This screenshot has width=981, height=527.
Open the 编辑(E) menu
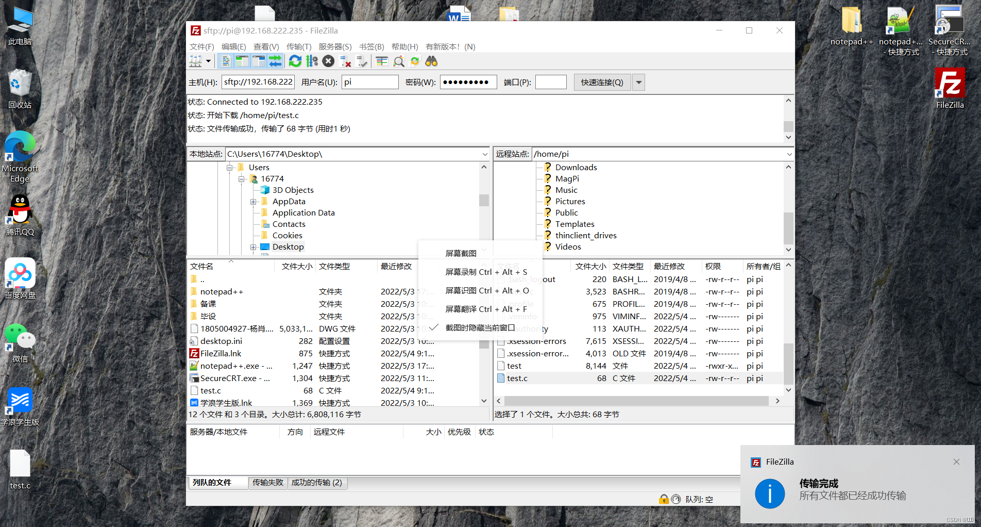click(x=233, y=46)
